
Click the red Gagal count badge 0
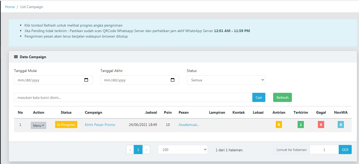pos(321,125)
